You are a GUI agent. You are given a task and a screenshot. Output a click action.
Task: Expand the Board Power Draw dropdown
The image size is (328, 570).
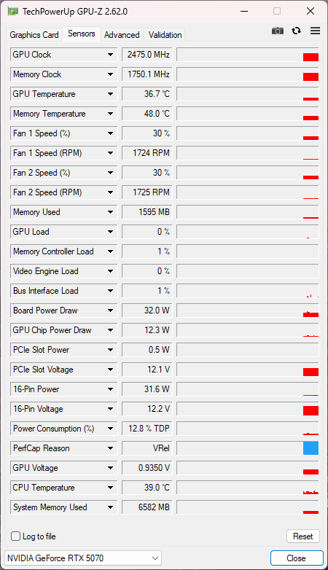click(110, 311)
